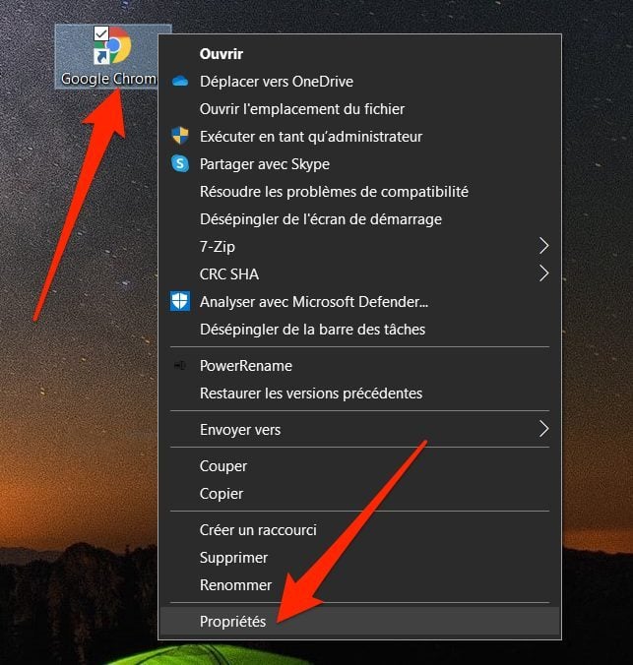
Task: Choose Exécuter en tant qu'administrateur
Action: 360,137
